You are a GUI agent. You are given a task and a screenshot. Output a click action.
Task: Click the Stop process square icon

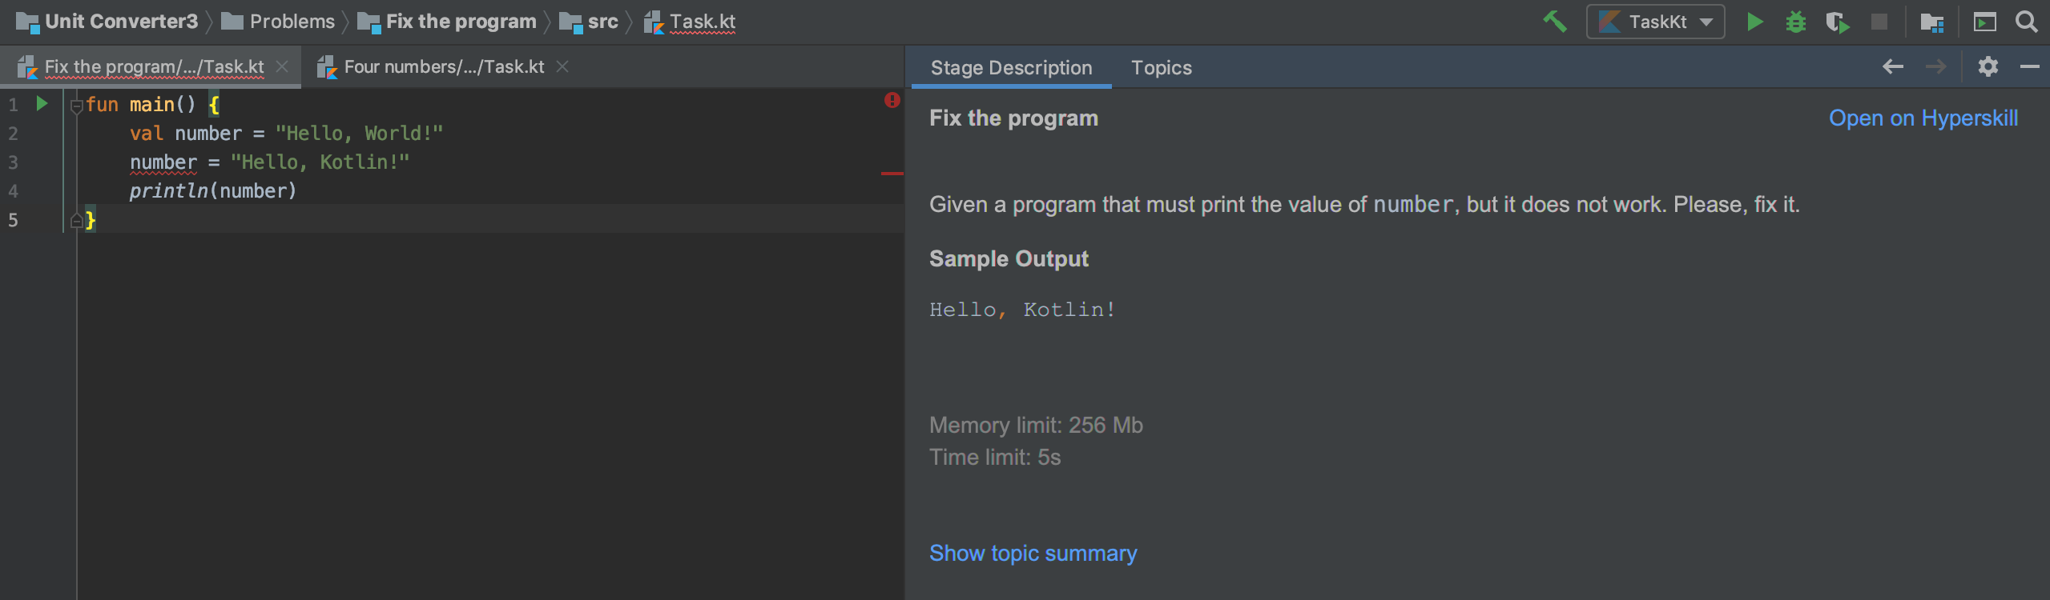pyautogui.click(x=1879, y=22)
